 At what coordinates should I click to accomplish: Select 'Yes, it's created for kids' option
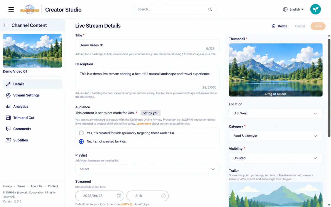click(x=81, y=133)
